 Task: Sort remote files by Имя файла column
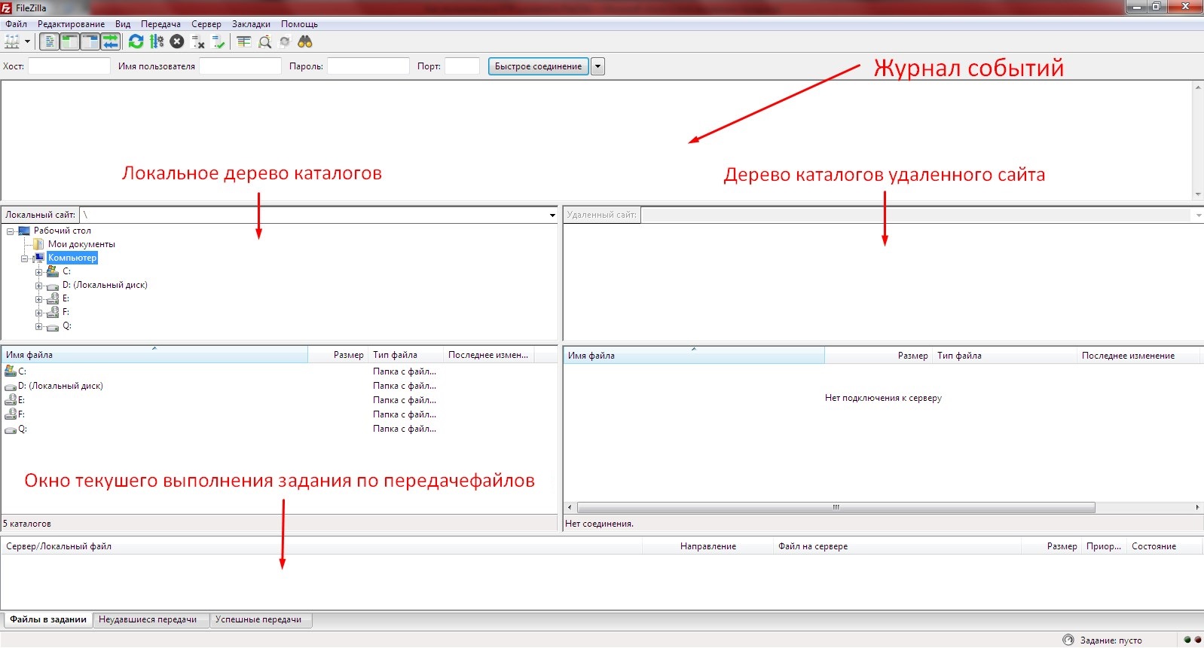tap(694, 356)
